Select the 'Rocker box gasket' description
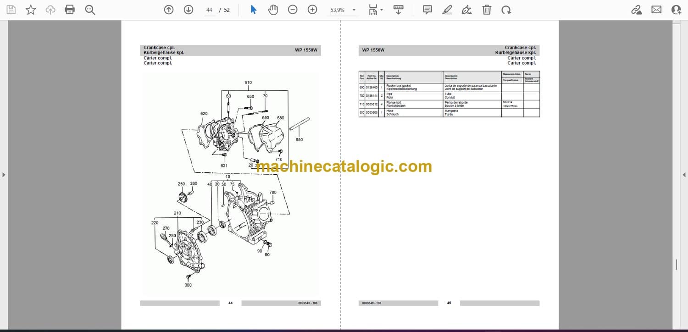This screenshot has width=688, height=332. point(399,86)
